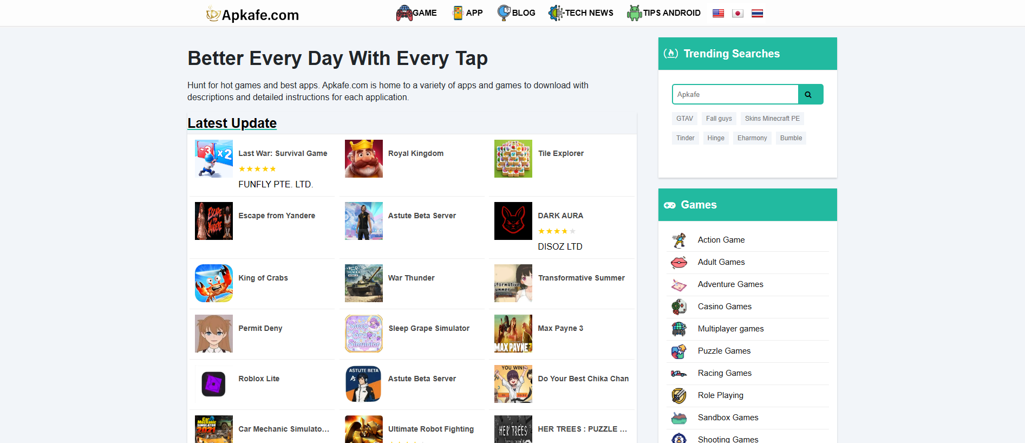Click the Multiplayer games globe icon
The height and width of the screenshot is (443, 1025).
pos(679,329)
